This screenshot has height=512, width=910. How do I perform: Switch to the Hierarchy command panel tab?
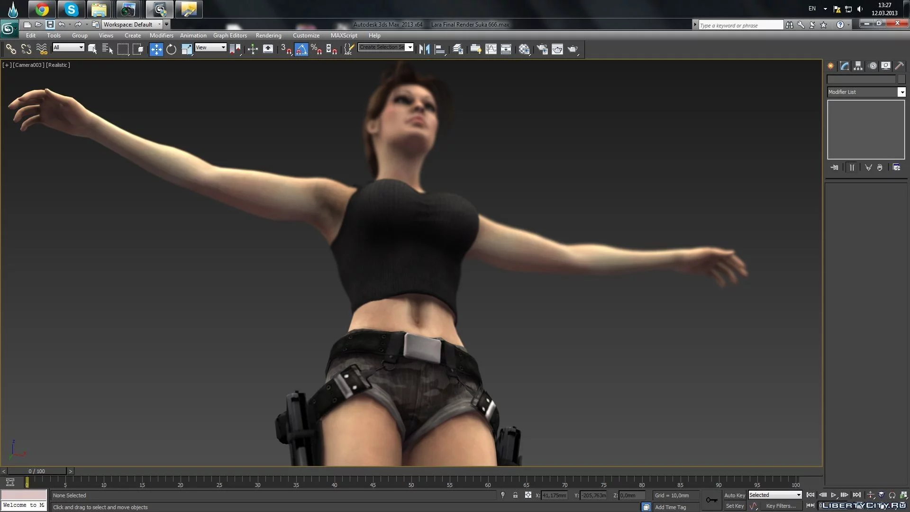coord(858,66)
